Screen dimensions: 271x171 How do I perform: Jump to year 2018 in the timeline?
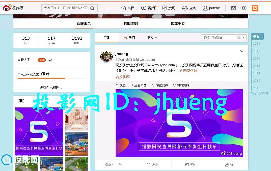257,44
